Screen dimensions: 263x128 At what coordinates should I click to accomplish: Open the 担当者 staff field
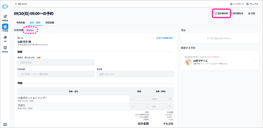135,74
